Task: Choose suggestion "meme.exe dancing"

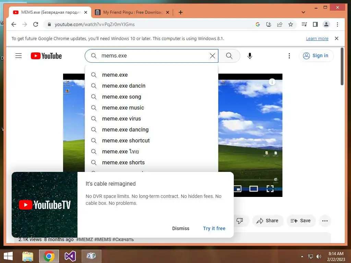Action: [x=152, y=129]
